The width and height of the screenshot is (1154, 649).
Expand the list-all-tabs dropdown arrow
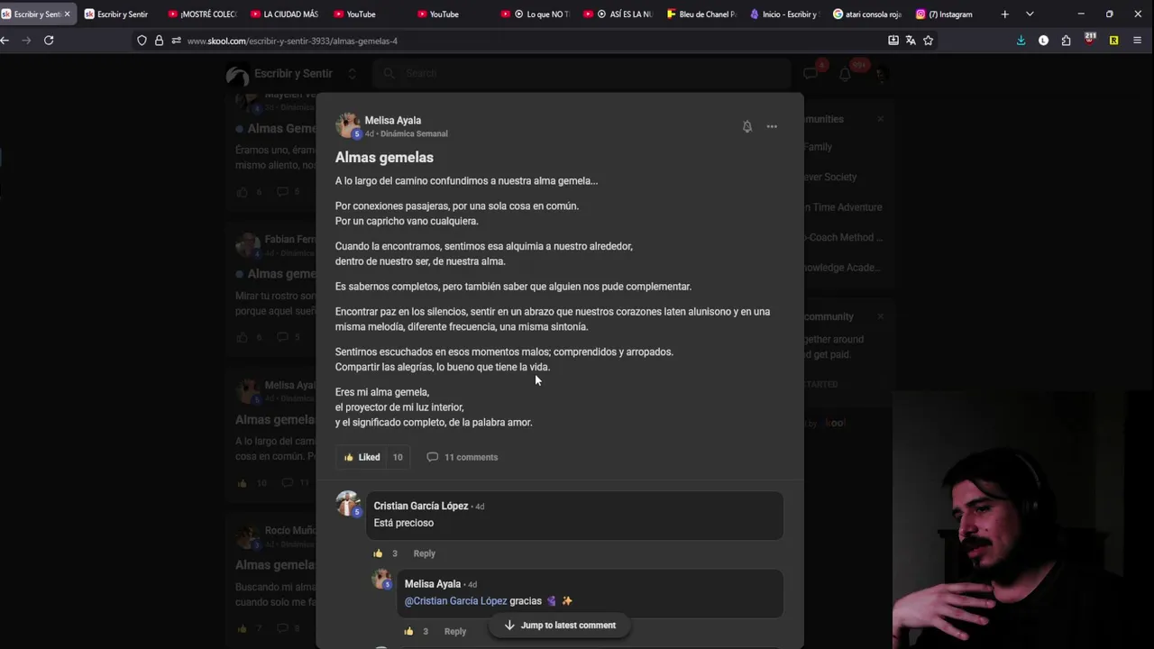1030,14
